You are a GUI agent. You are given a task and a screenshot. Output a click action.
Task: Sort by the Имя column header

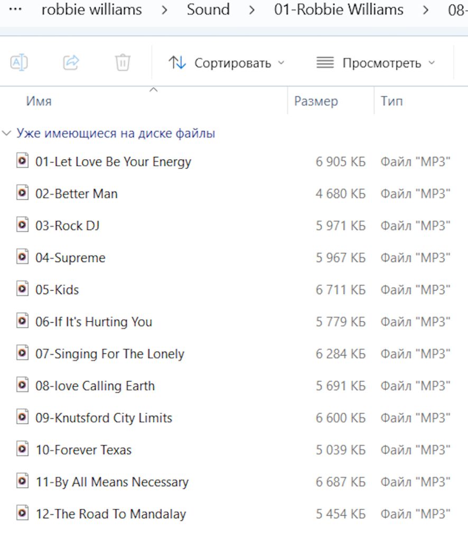[39, 101]
